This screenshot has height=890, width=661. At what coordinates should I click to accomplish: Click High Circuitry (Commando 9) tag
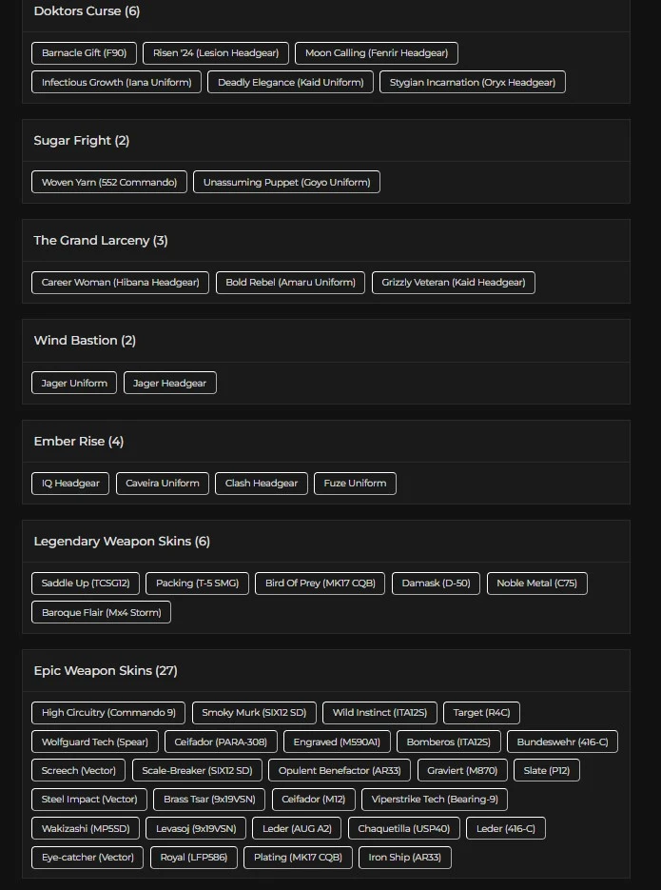pyautogui.click(x=108, y=713)
